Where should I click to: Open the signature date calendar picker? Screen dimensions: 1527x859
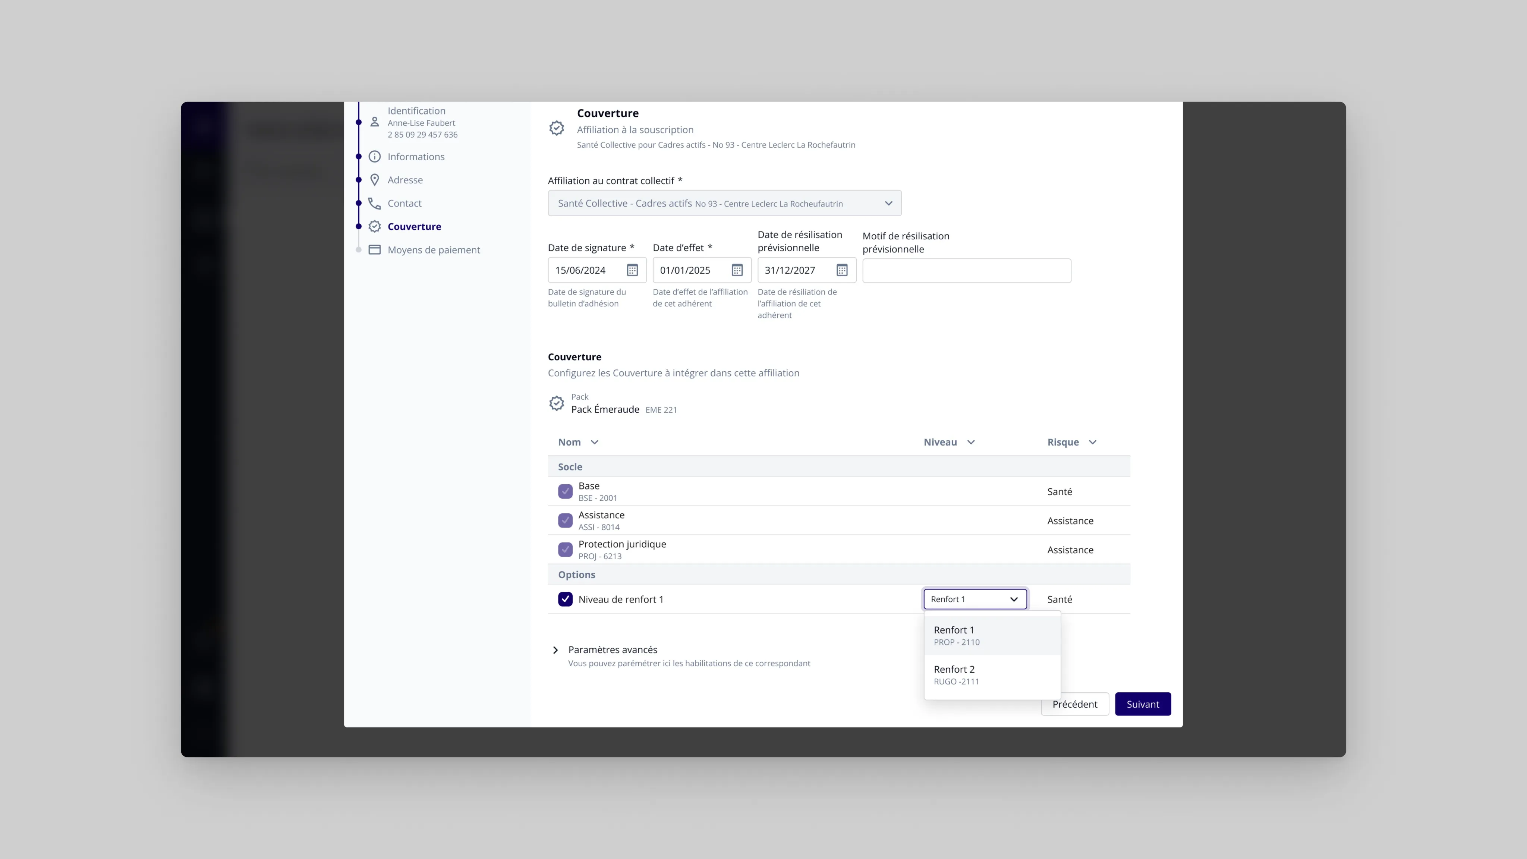click(x=632, y=270)
